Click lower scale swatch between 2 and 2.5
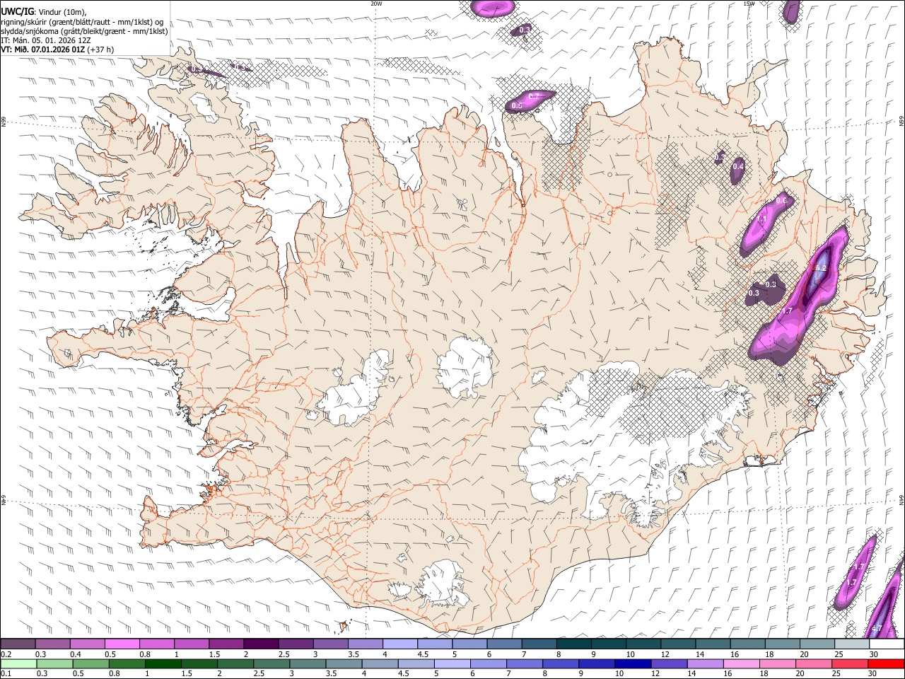 coord(235,663)
